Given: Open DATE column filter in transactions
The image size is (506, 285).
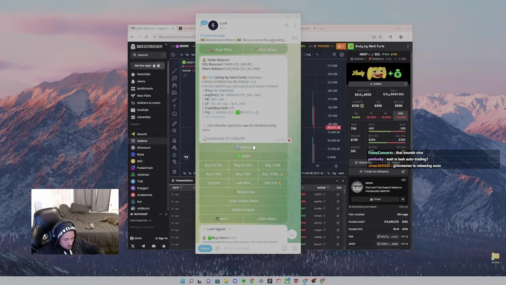Looking at the screenshot, I should click(182, 188).
